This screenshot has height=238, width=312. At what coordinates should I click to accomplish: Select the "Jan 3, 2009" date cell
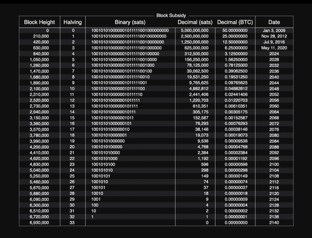(274, 30)
